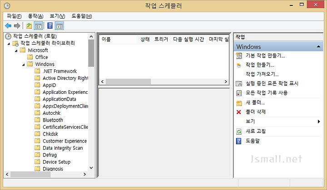
Task: Click task list horizontal scroll right arrow
Action: pos(226,82)
